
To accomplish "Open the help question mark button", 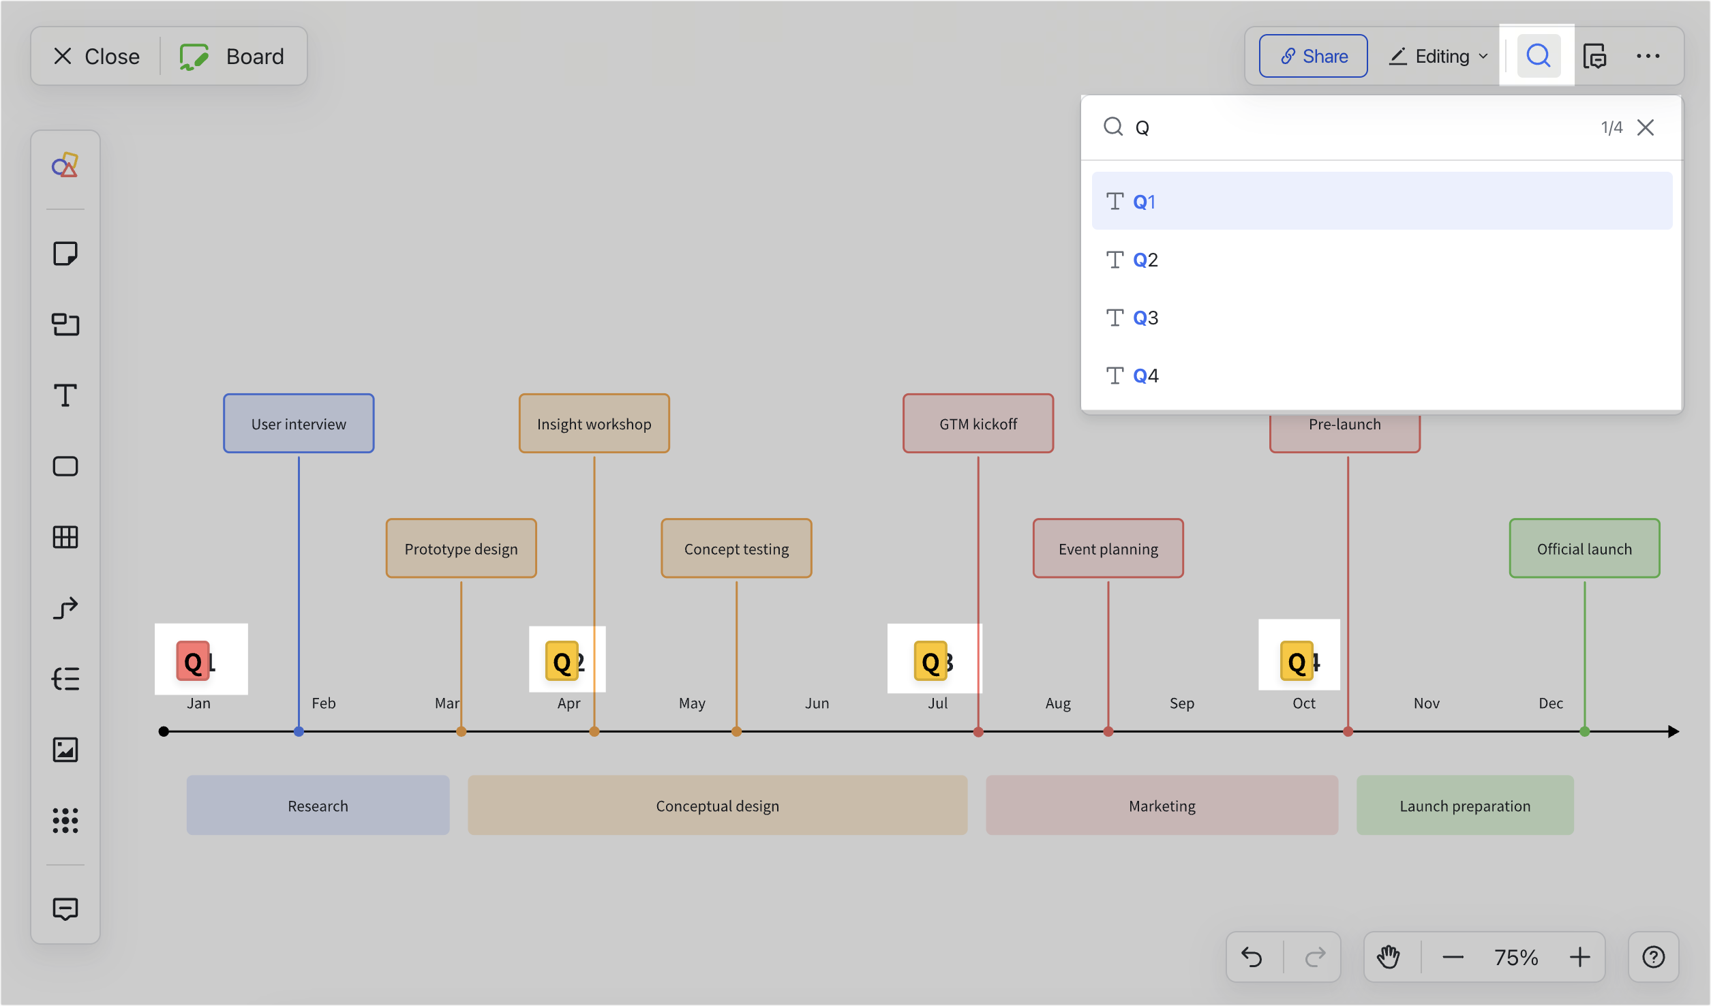I will click(x=1653, y=957).
